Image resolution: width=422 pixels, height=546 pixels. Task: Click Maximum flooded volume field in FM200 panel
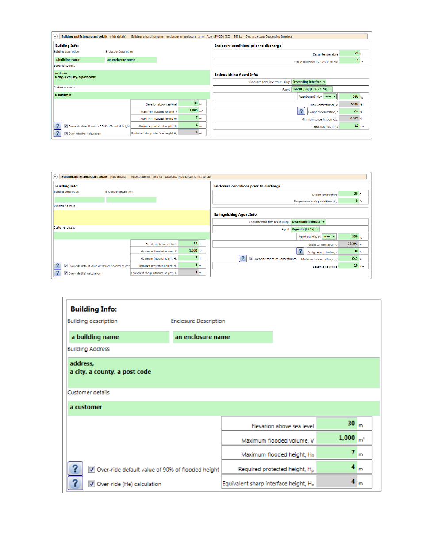[188, 111]
